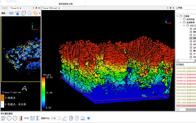The image size is (196, 123).
Task: Switch to the Viewer-0 tab
Action: pyautogui.click(x=15, y=8)
